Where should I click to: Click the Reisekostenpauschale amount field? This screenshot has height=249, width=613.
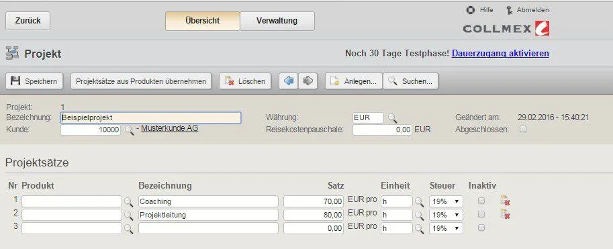[x=382, y=130]
